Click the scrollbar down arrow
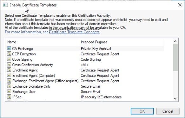The height and width of the screenshot is (118, 185). click(175, 99)
